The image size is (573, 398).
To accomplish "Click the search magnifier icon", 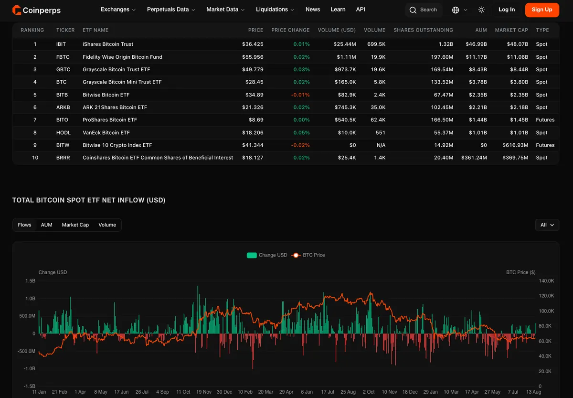I will pyautogui.click(x=413, y=10).
